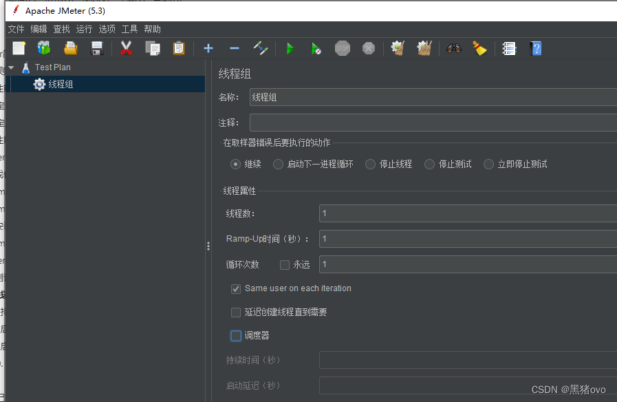Open the Function Helper list icon
This screenshot has height=402, width=617.
[x=509, y=48]
